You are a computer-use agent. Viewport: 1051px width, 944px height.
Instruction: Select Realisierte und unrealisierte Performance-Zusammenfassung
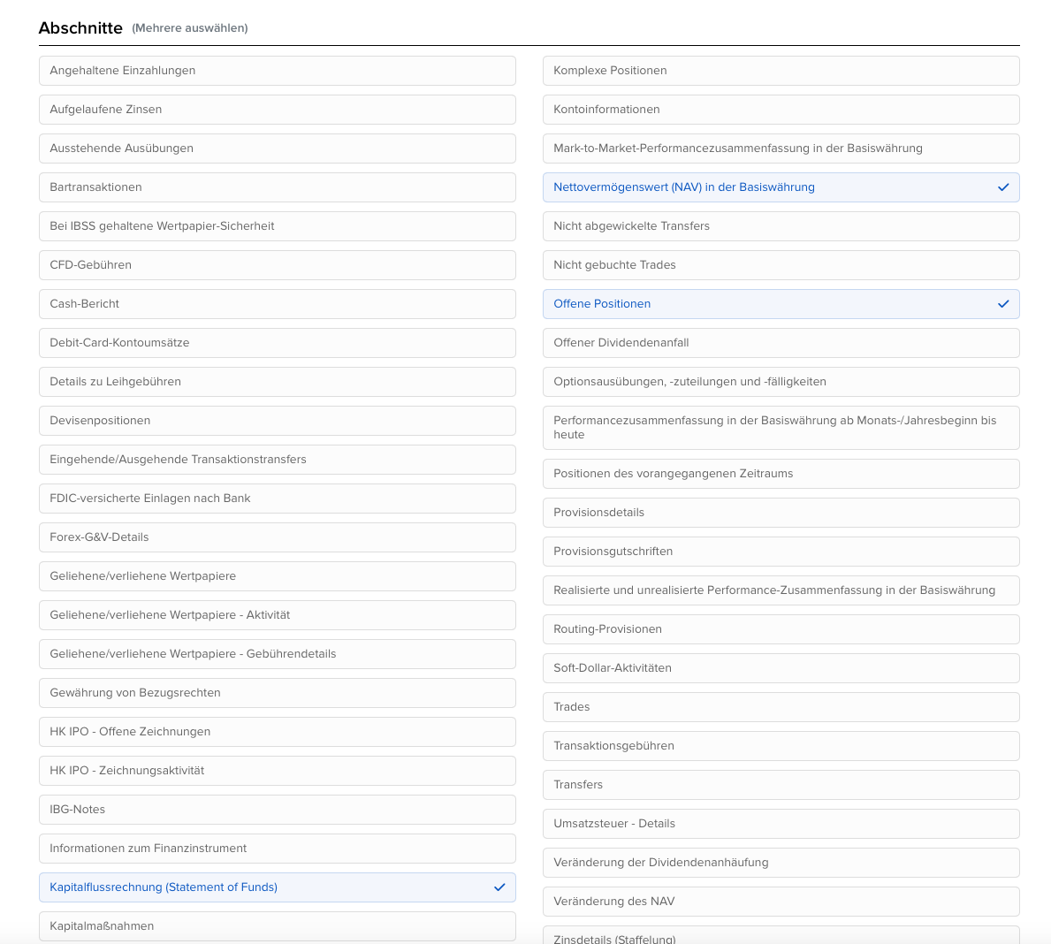tap(781, 590)
